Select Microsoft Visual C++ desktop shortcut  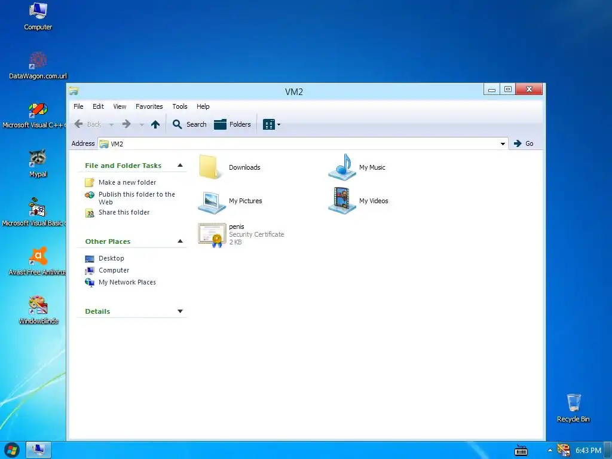[38, 115]
